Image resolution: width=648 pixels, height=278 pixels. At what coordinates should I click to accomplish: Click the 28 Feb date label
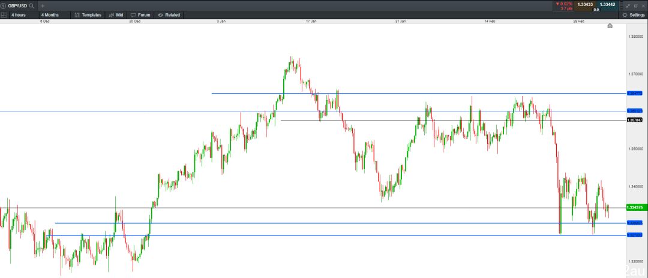click(x=578, y=21)
